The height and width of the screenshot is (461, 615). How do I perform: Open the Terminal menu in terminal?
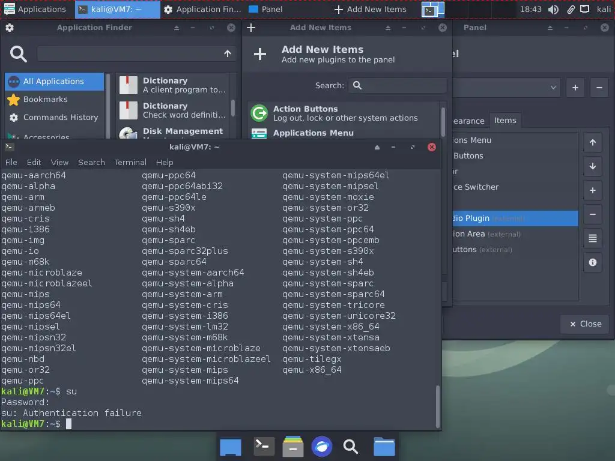coord(130,162)
